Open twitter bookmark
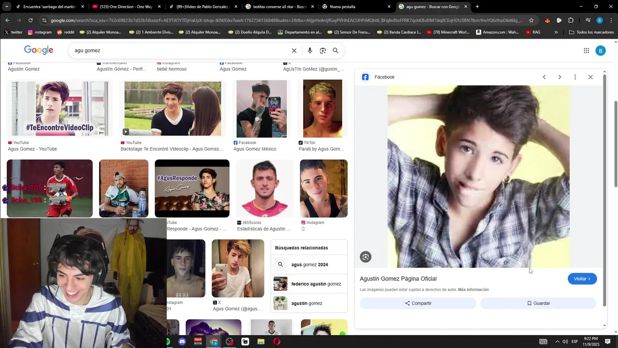Image resolution: width=618 pixels, height=348 pixels. (14, 32)
